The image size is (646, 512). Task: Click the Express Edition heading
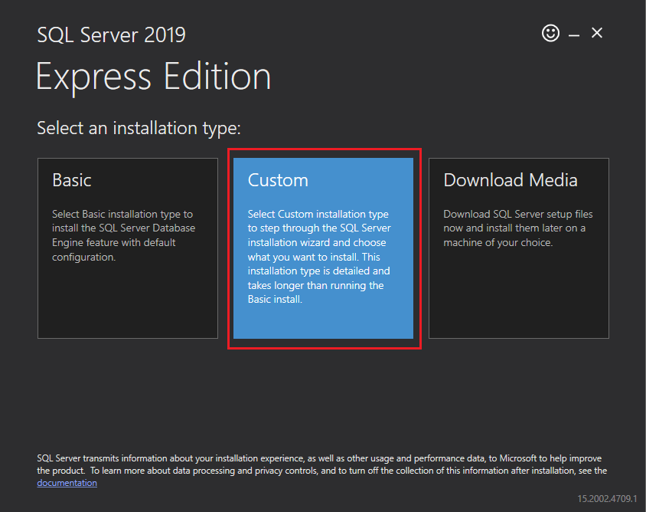153,77
